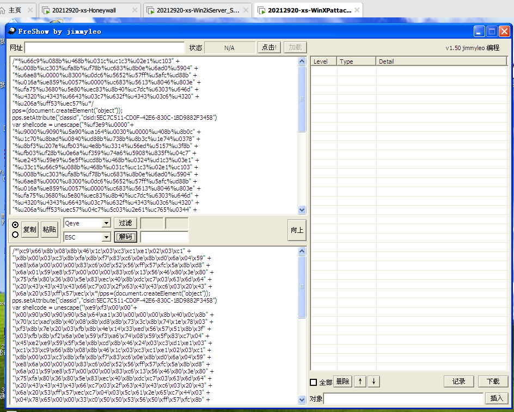The image size is (514, 412).
Task: Switch to the 20212920-xs-Honeywall tab
Action: (84, 10)
